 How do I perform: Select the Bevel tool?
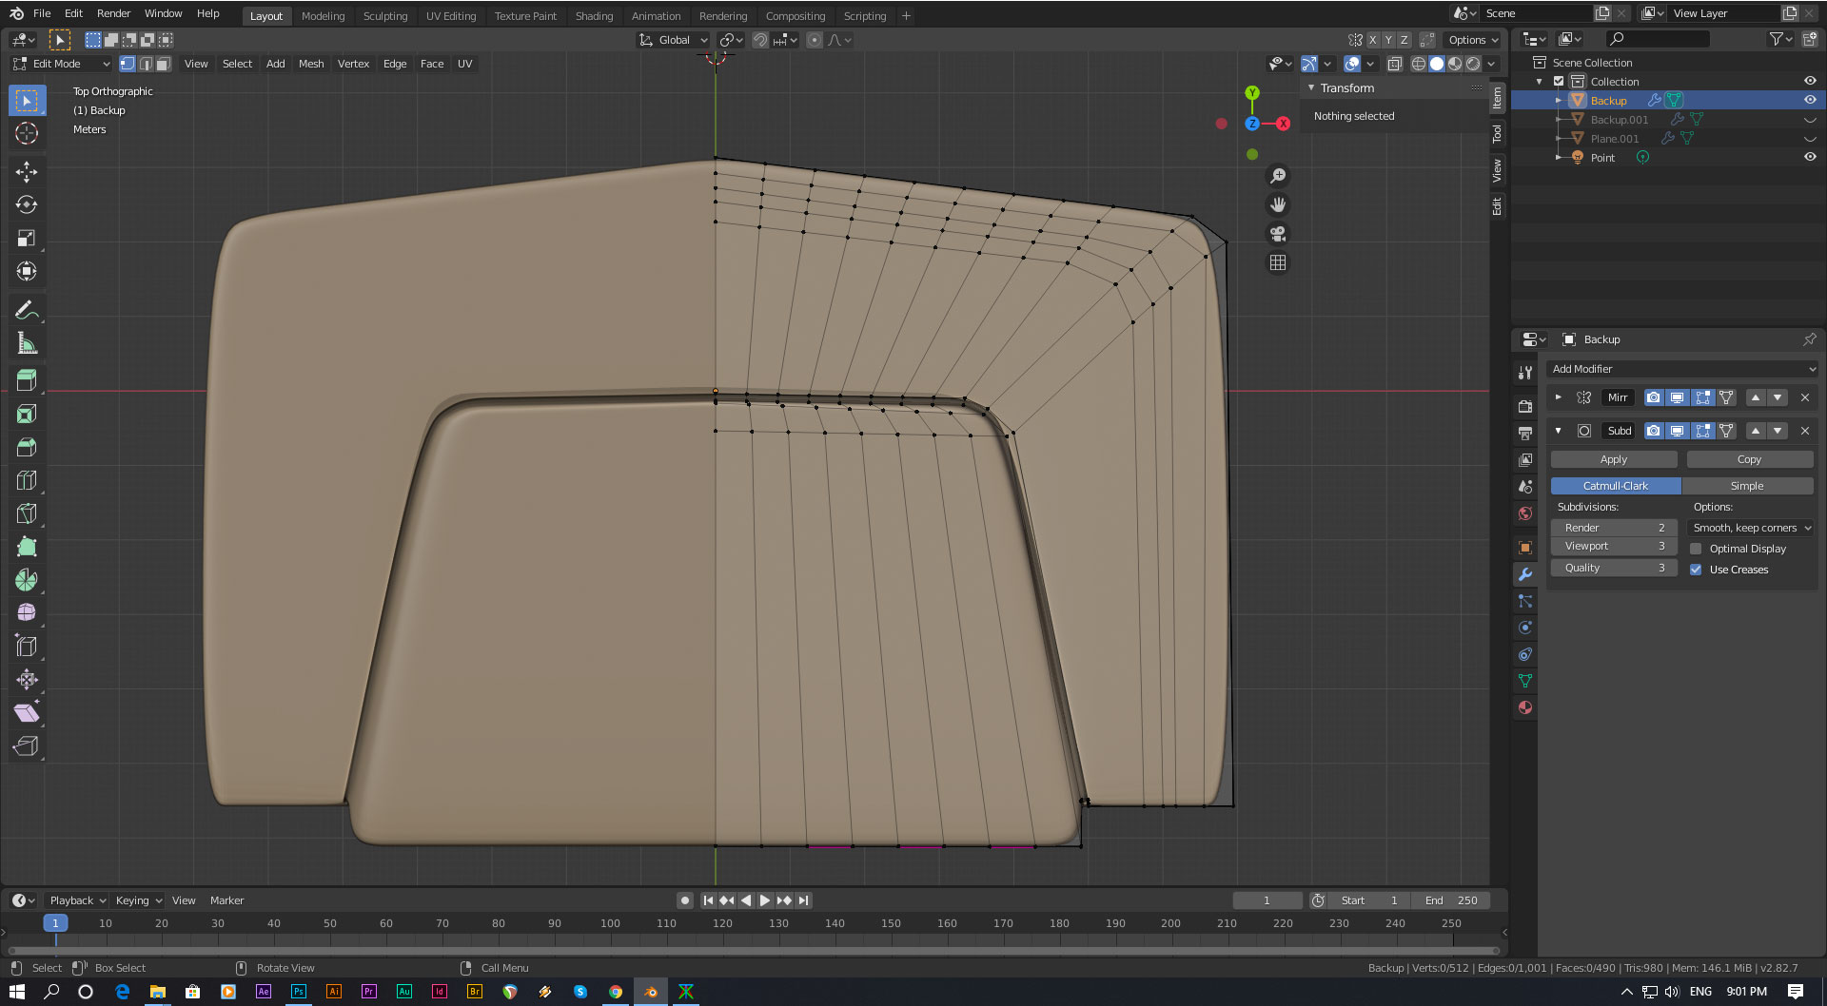tap(27, 447)
